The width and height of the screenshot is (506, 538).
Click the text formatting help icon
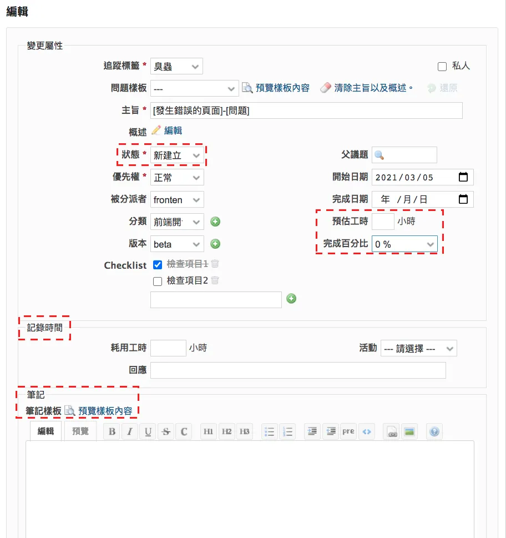click(434, 431)
